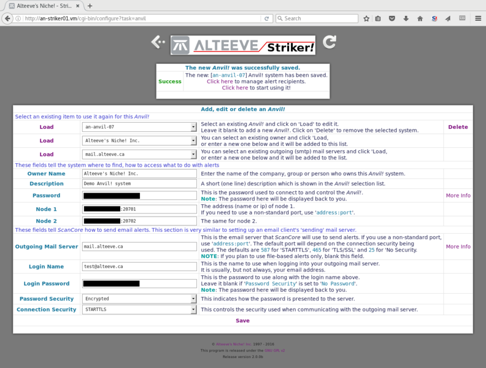This screenshot has width=486, height=368.
Task: Click 'Add, edit or delete an Anvil!' heading
Action: pyautogui.click(x=243, y=109)
